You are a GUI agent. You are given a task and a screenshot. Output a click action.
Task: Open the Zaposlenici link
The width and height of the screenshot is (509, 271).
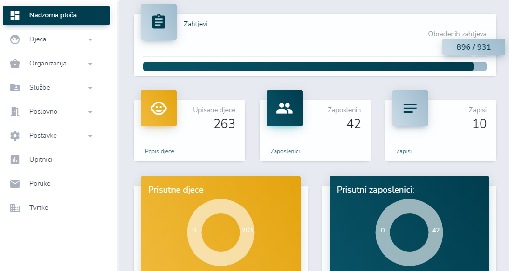pos(285,151)
